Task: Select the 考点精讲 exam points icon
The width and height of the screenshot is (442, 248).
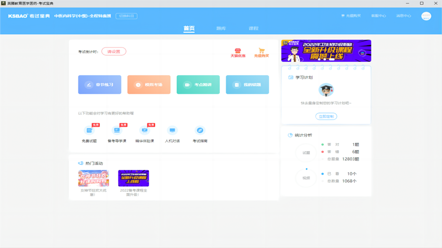Action: coord(198,84)
